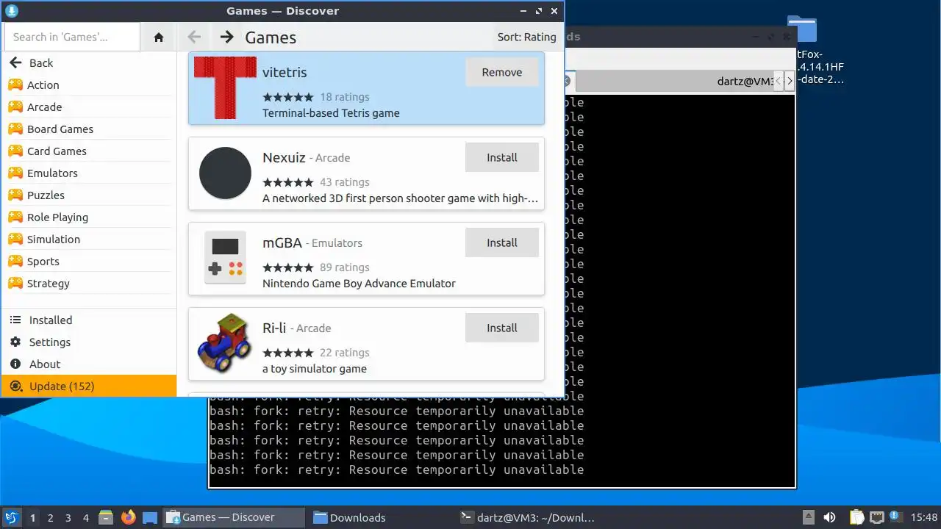Click the 15:48 clock
Image resolution: width=941 pixels, height=529 pixels.
pyautogui.click(x=924, y=517)
